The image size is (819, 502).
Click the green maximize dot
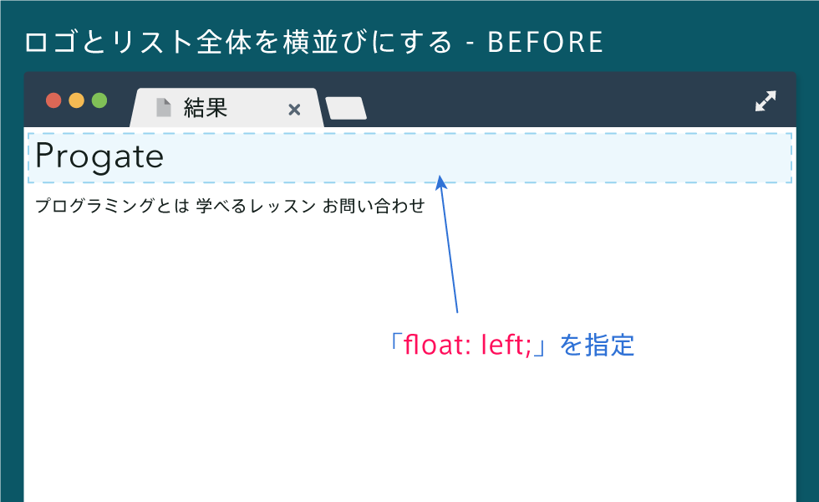[99, 100]
